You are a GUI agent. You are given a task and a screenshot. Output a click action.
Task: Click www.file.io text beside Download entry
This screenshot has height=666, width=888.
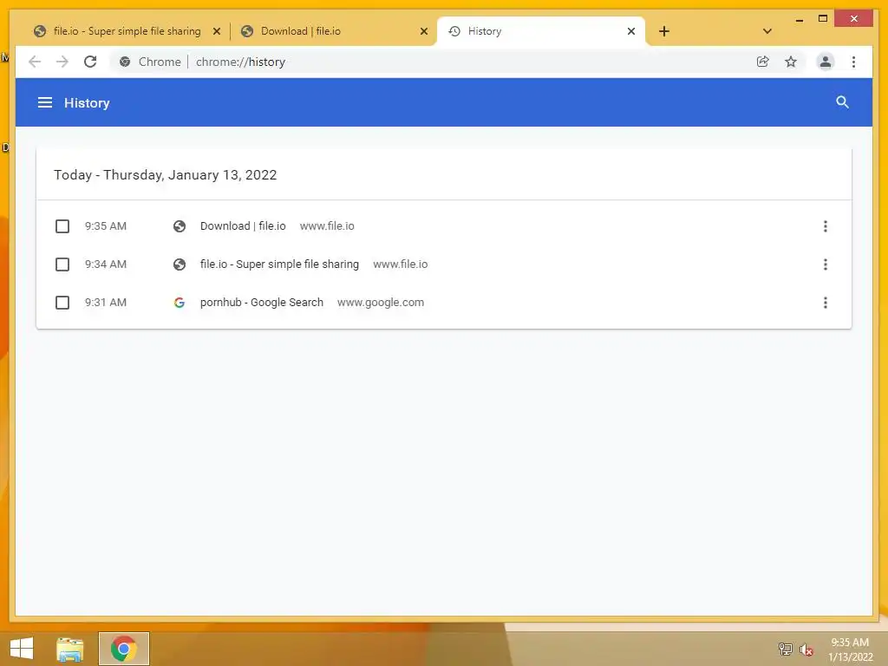click(327, 226)
